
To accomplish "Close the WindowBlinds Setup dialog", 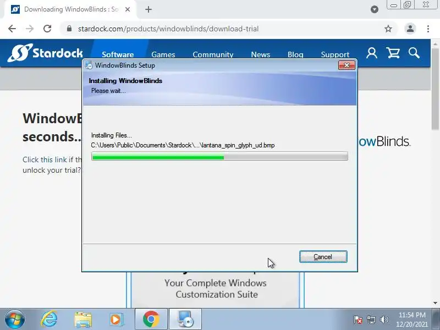I will tap(346, 65).
